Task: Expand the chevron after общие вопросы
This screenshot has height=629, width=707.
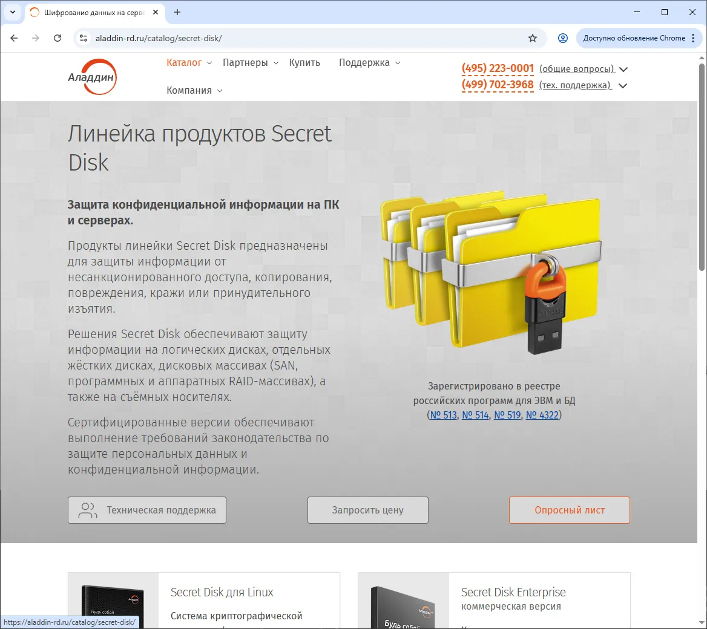Action: 623,70
